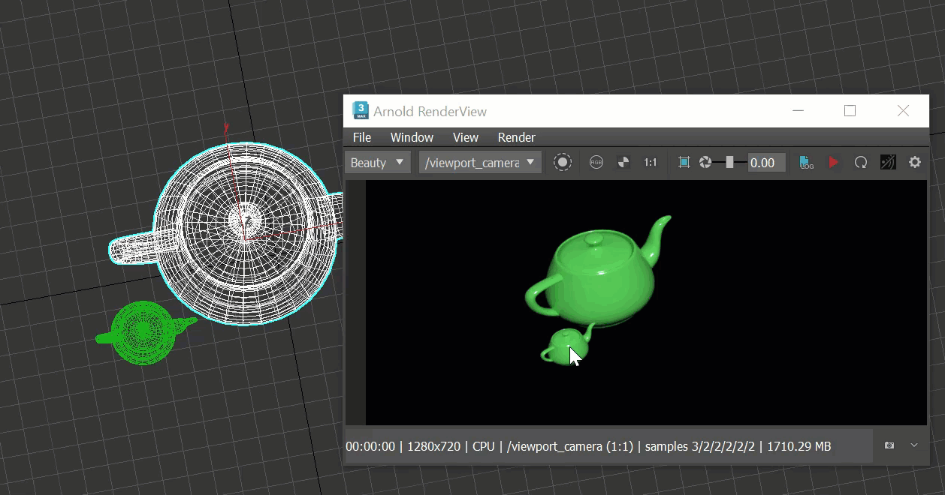The height and width of the screenshot is (495, 945).
Task: Toggle the alpha/color mode icon
Action: pos(623,162)
